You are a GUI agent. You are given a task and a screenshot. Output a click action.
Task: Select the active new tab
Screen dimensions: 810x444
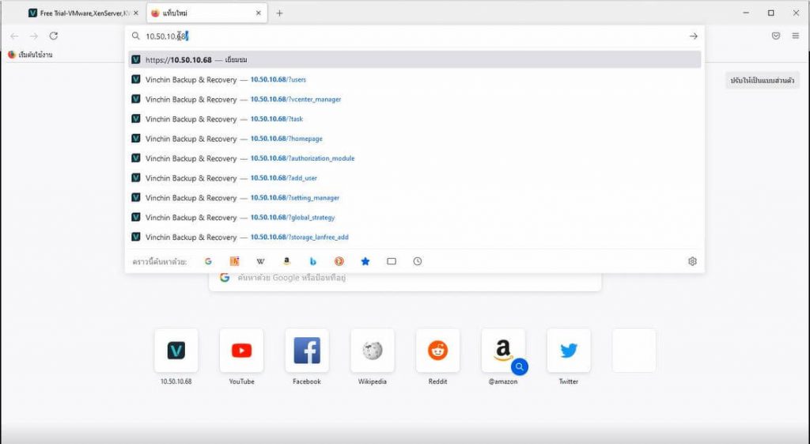pos(206,13)
